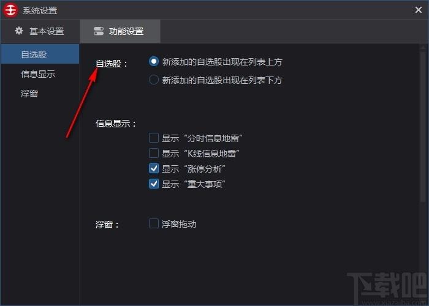Click the red application logo icon
Screen dimensions: 429x306
[x=10, y=10]
